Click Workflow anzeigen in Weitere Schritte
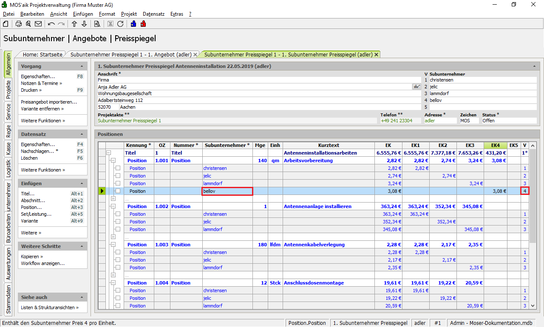The height and width of the screenshot is (327, 544). point(42,263)
